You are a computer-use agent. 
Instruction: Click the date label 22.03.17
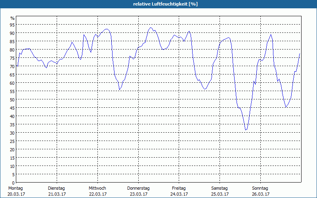click(97, 194)
